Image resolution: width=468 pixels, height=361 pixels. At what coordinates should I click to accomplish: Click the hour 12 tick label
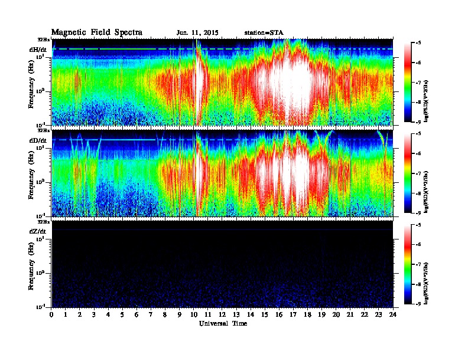coord(222,314)
